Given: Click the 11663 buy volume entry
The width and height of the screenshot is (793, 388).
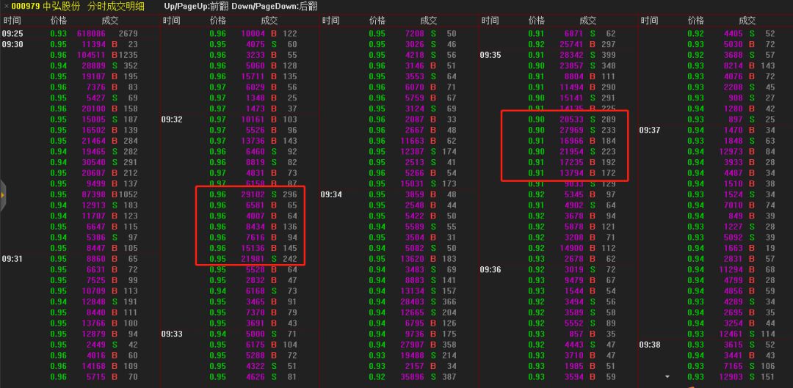Looking at the screenshot, I should click(x=412, y=141).
